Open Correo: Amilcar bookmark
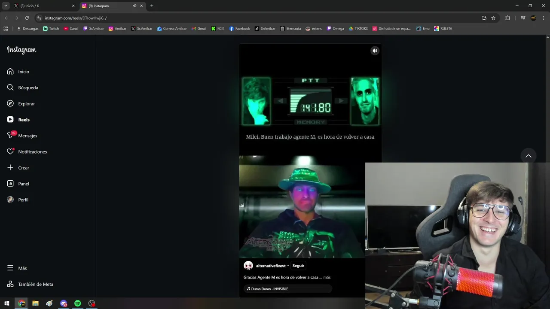The width and height of the screenshot is (550, 309). click(172, 29)
